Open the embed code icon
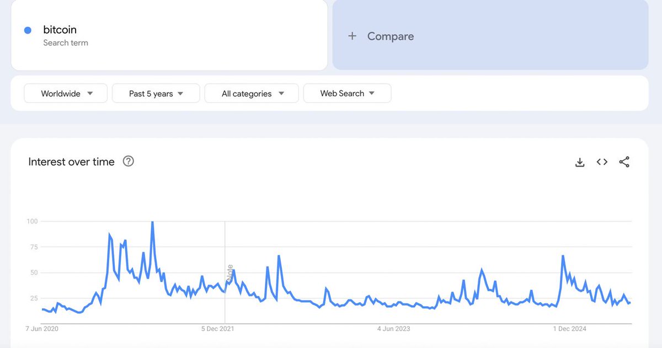 click(x=602, y=162)
